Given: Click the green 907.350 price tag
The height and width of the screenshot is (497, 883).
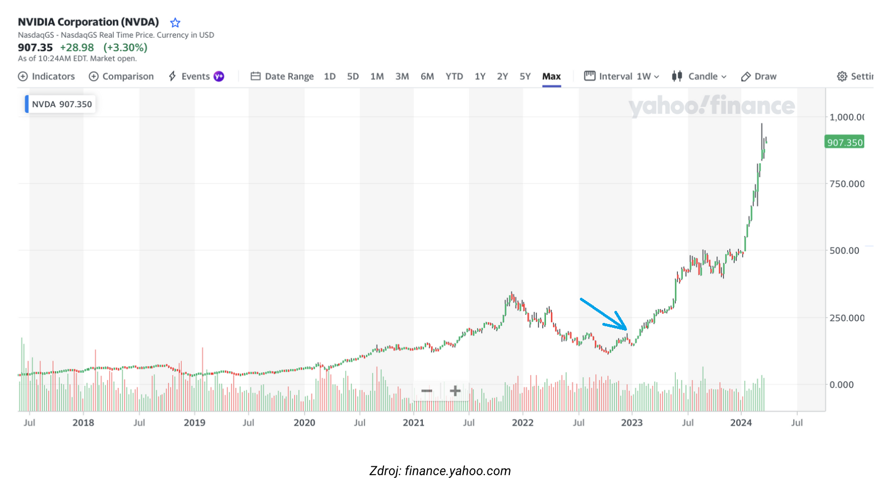Looking at the screenshot, I should coord(844,142).
